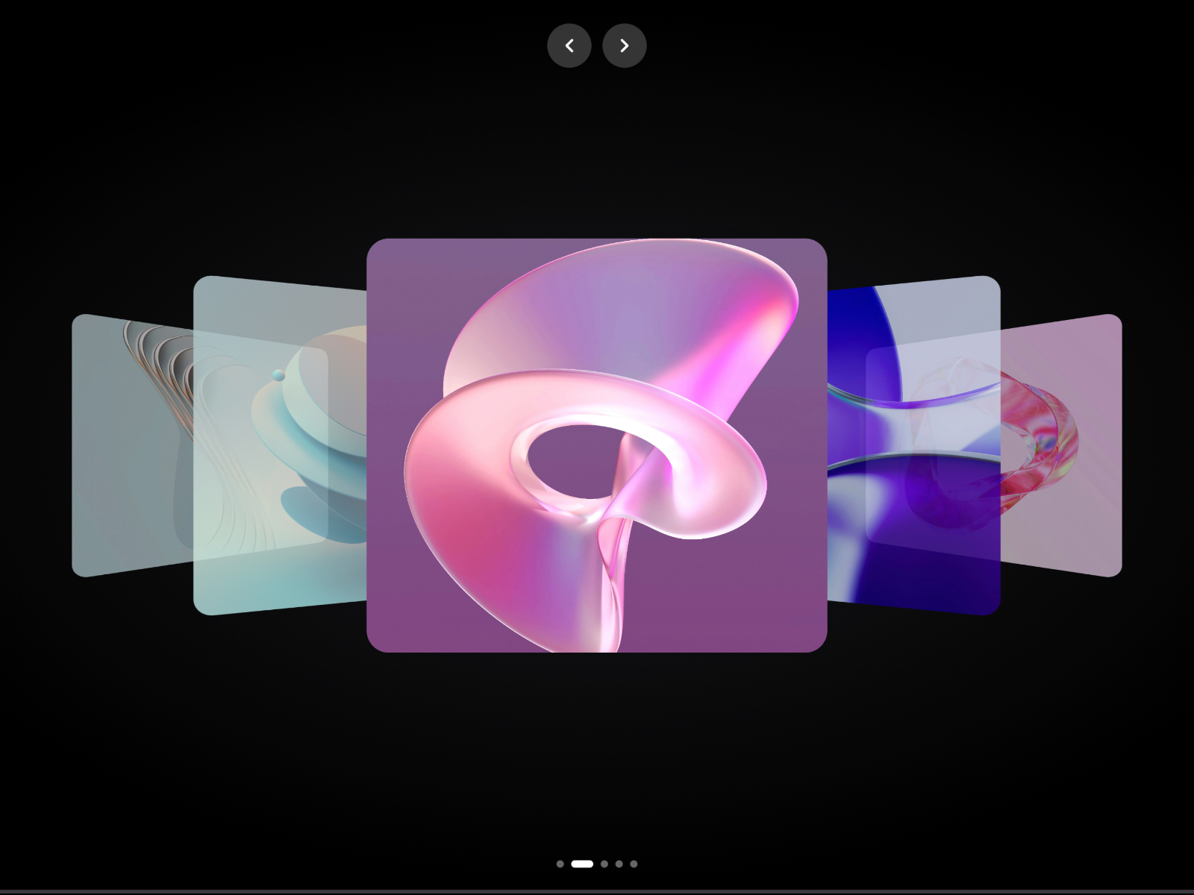Jump to the fourth pagination dot
Viewport: 1194px width, 895px height.
619,864
